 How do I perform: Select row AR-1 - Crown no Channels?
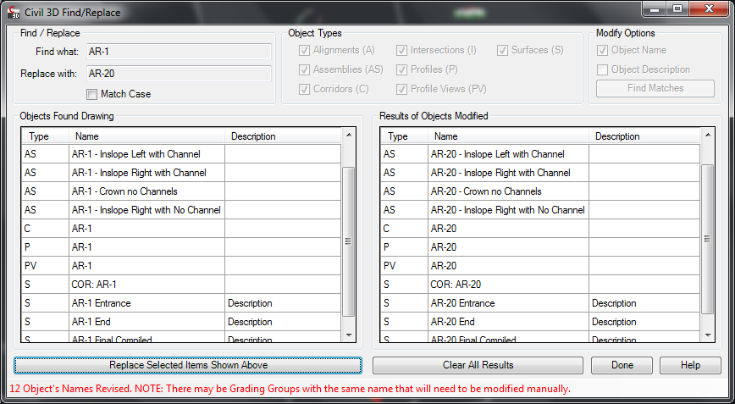[x=181, y=191]
